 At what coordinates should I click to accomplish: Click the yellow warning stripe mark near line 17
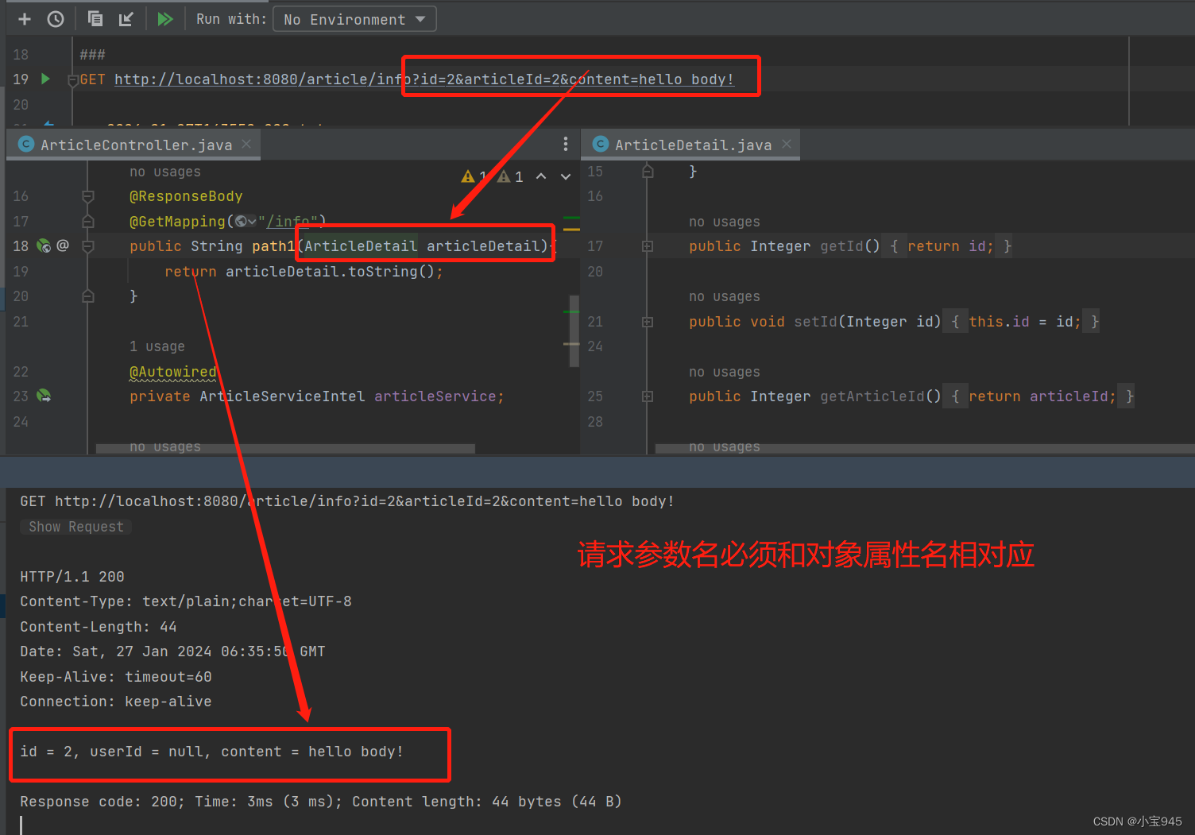coord(571,229)
